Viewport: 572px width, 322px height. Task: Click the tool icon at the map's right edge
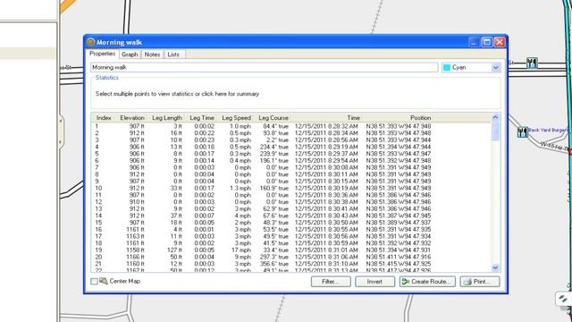(563, 299)
